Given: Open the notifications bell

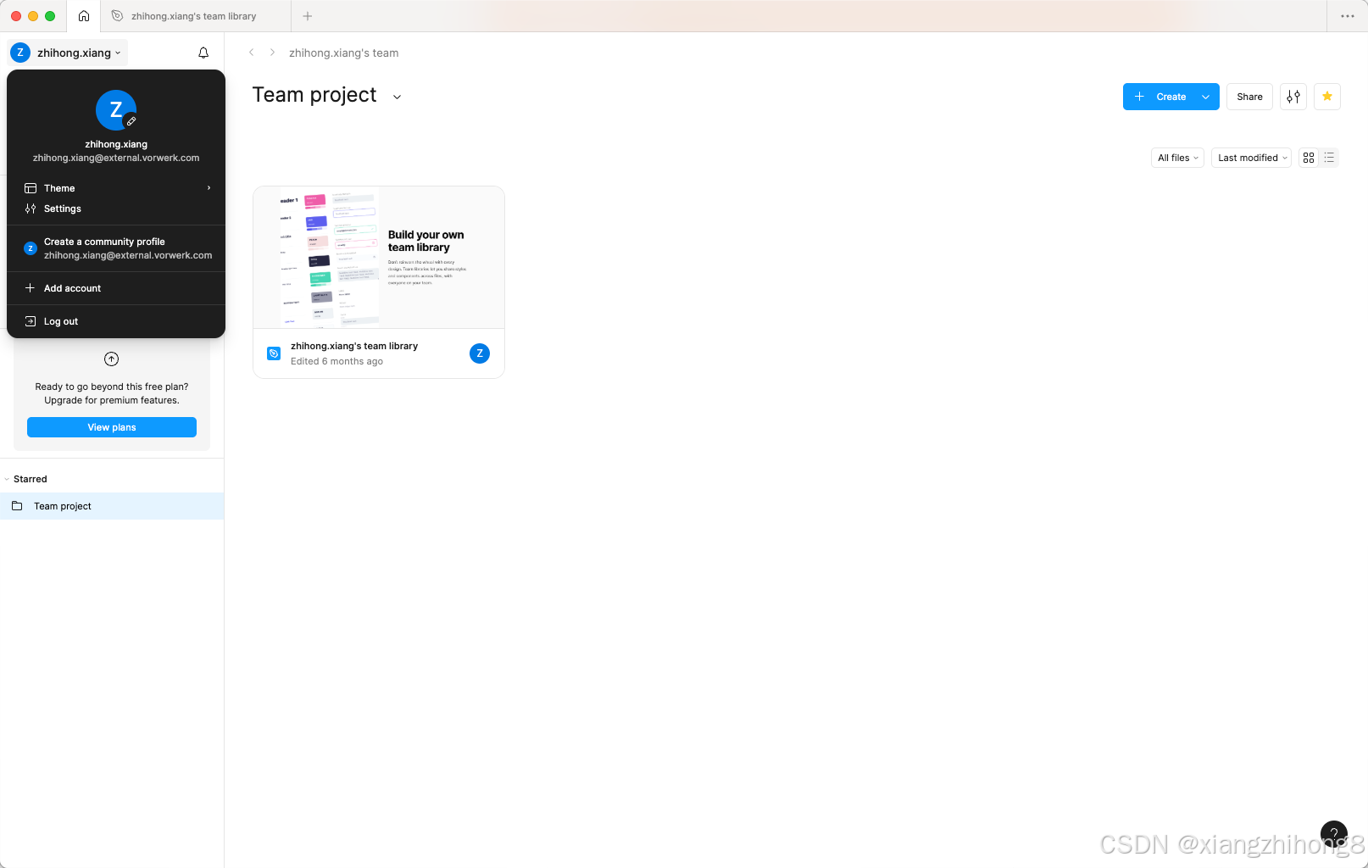Looking at the screenshot, I should tap(203, 53).
